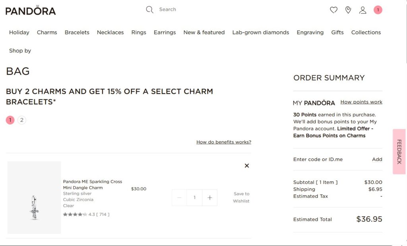This screenshot has width=407, height=246.
Task: Open wishlist via heart icon
Action: tap(333, 10)
